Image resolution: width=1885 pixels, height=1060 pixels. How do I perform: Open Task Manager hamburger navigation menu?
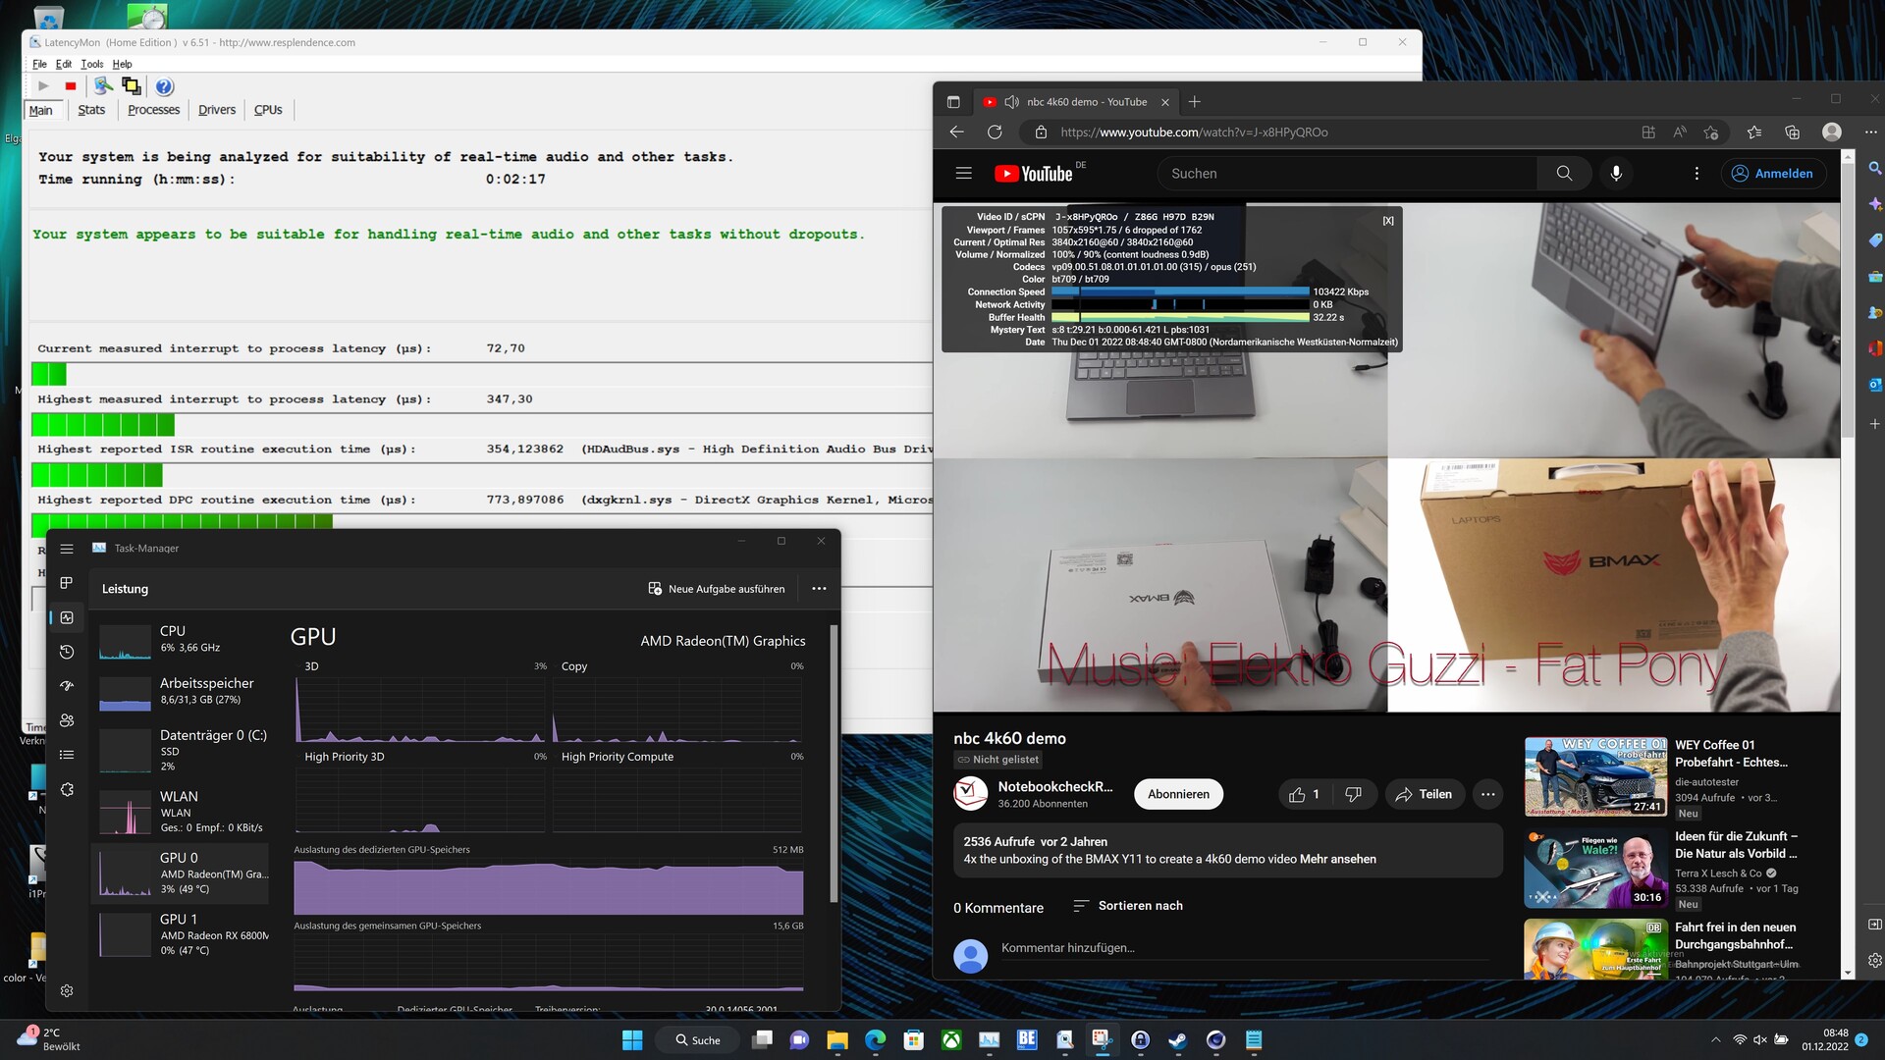coord(67,549)
